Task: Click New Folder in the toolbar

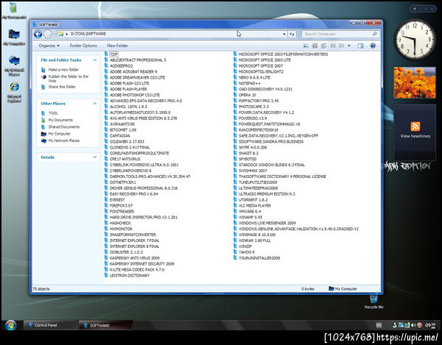Action: 117,46
